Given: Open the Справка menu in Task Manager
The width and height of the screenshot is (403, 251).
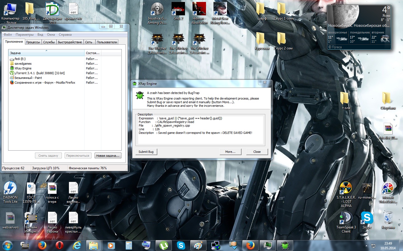Looking at the screenshot, I should [65, 35].
